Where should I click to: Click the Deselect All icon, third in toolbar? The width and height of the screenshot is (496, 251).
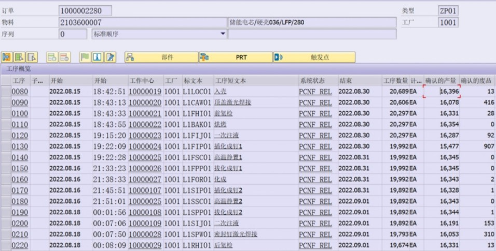32,57
